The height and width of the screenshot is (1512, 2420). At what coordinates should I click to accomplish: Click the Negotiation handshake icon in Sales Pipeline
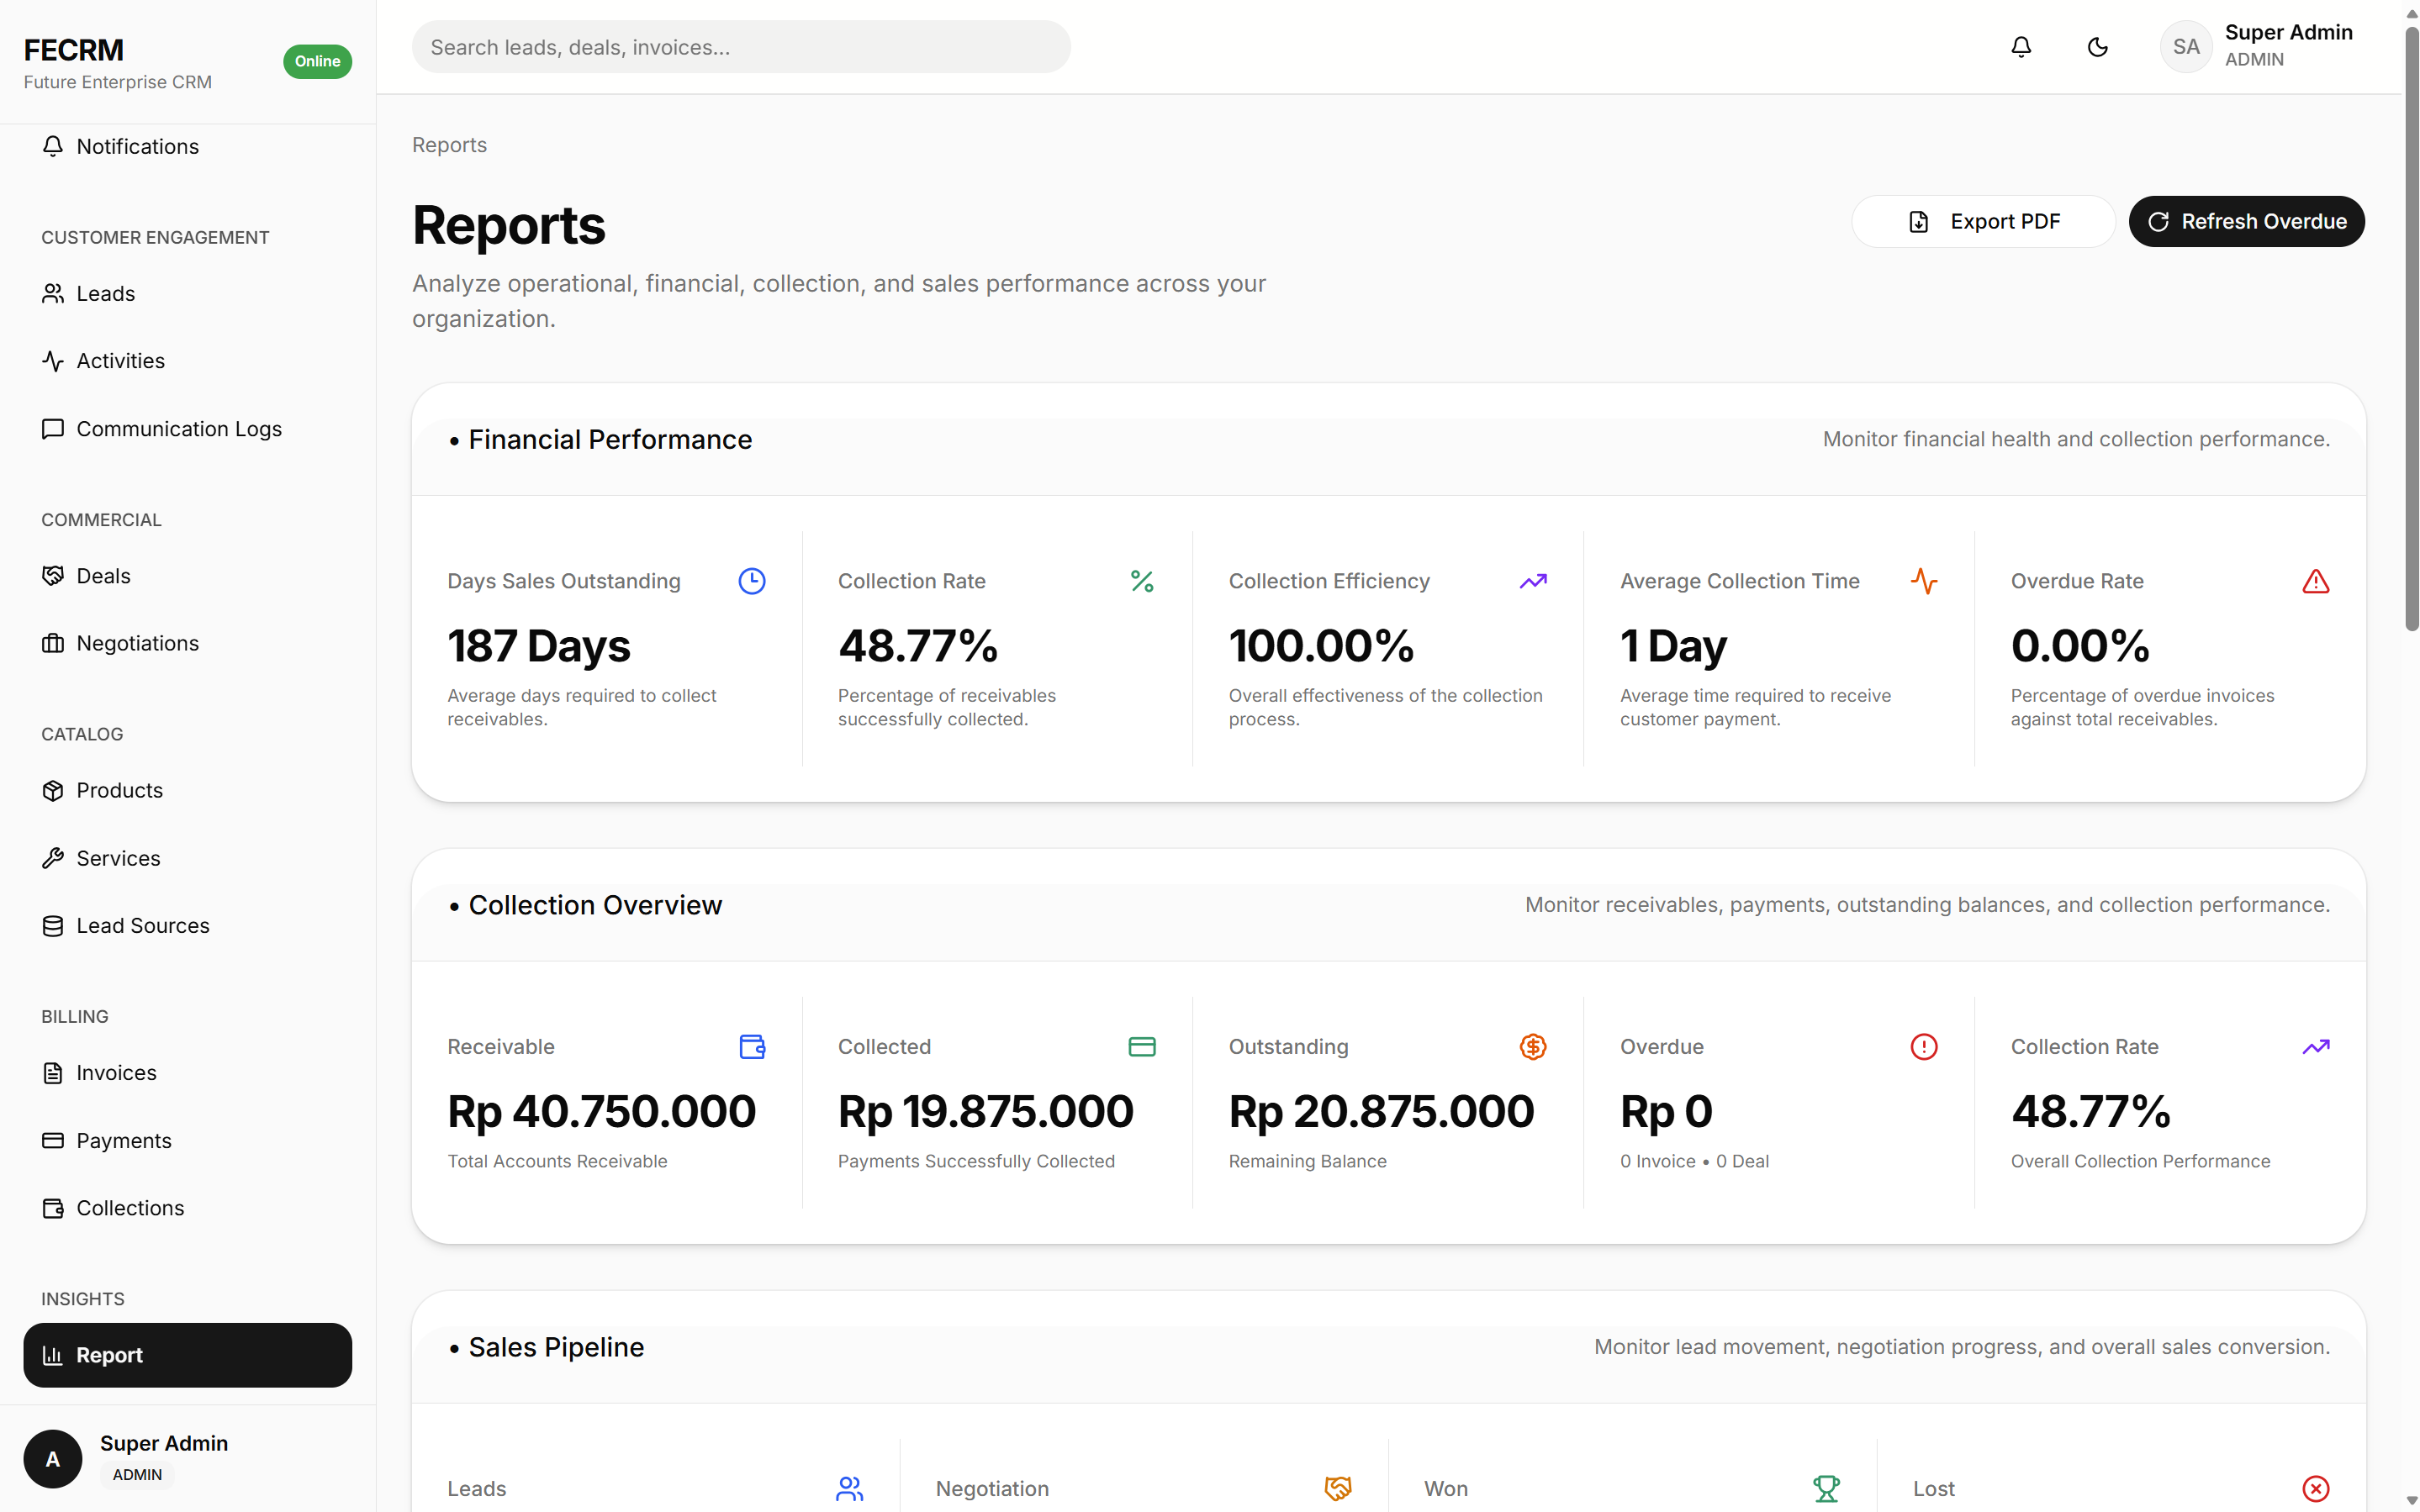click(x=1338, y=1488)
